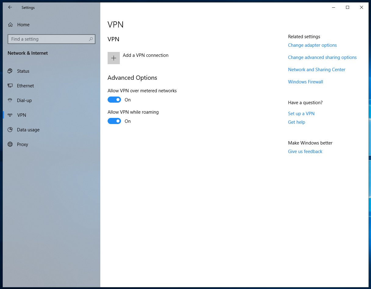
Task: Open Data usage via its pie chart icon
Action: (x=11, y=130)
